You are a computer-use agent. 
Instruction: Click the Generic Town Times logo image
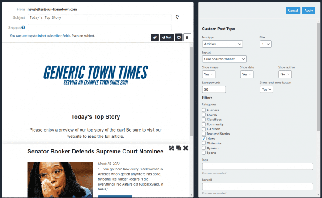point(96,75)
